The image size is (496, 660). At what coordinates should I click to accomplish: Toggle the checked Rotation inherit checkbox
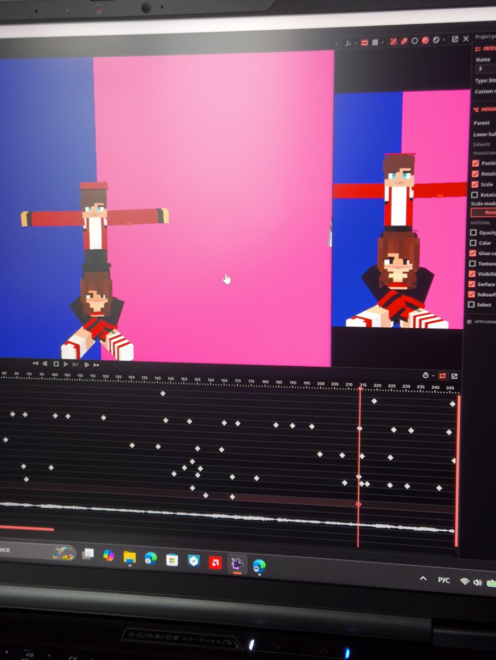pyautogui.click(x=475, y=174)
